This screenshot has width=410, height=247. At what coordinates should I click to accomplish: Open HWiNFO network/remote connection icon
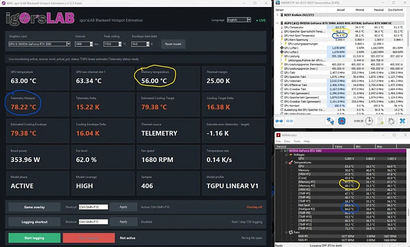pos(330,121)
